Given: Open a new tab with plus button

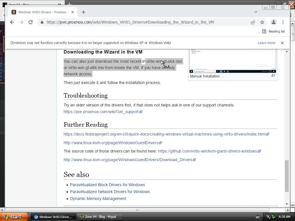Looking at the screenshot, I should click(84, 12).
